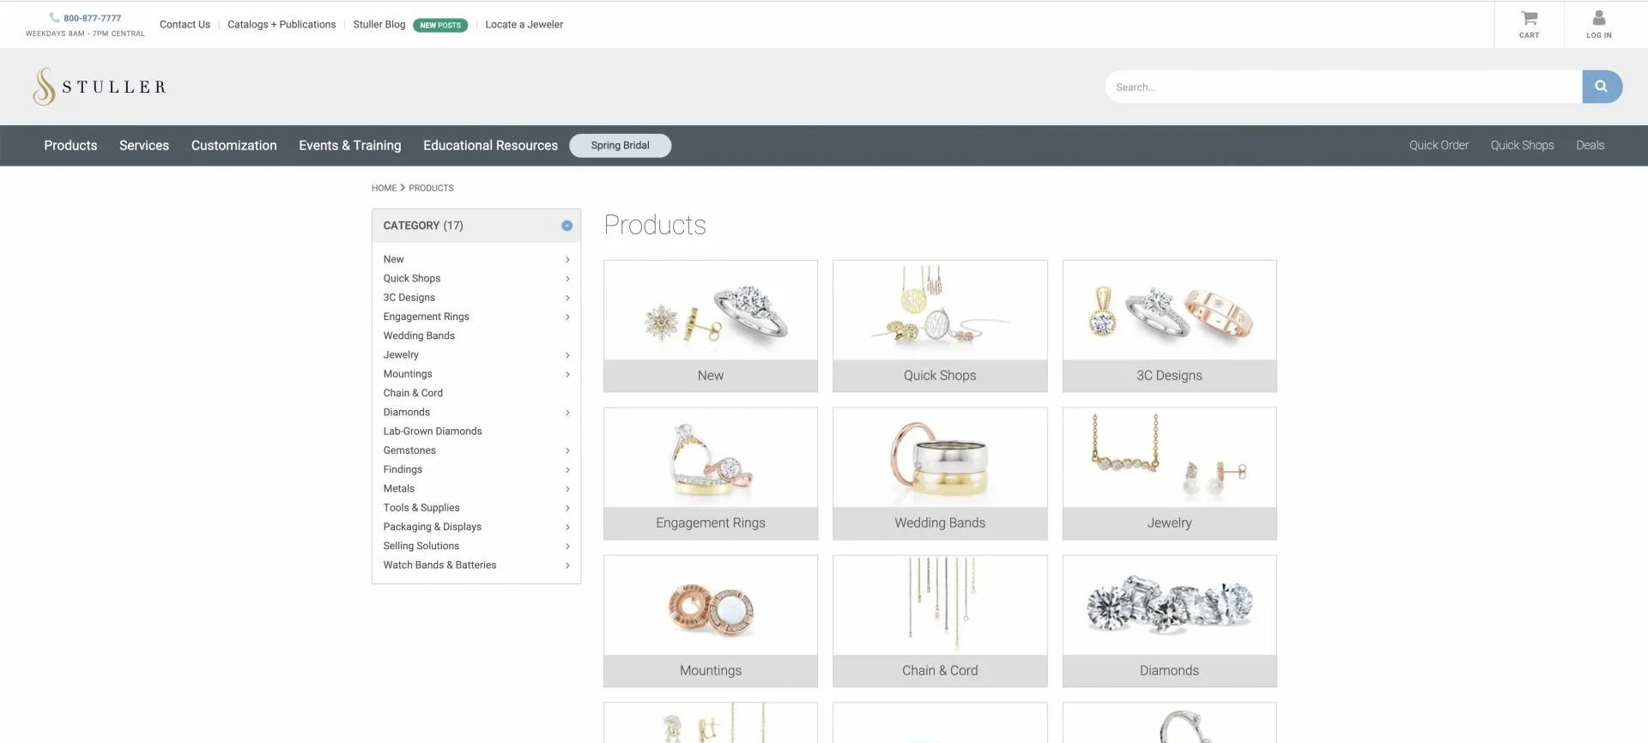
Task: Expand the Packaging & Displays chevron
Action: (567, 527)
